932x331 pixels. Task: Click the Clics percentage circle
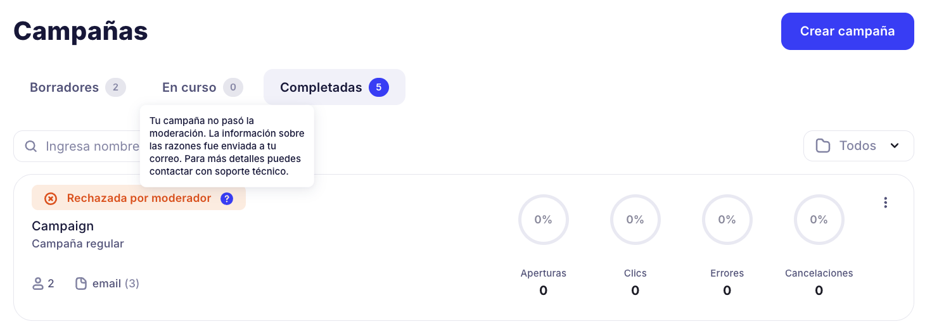(x=635, y=220)
